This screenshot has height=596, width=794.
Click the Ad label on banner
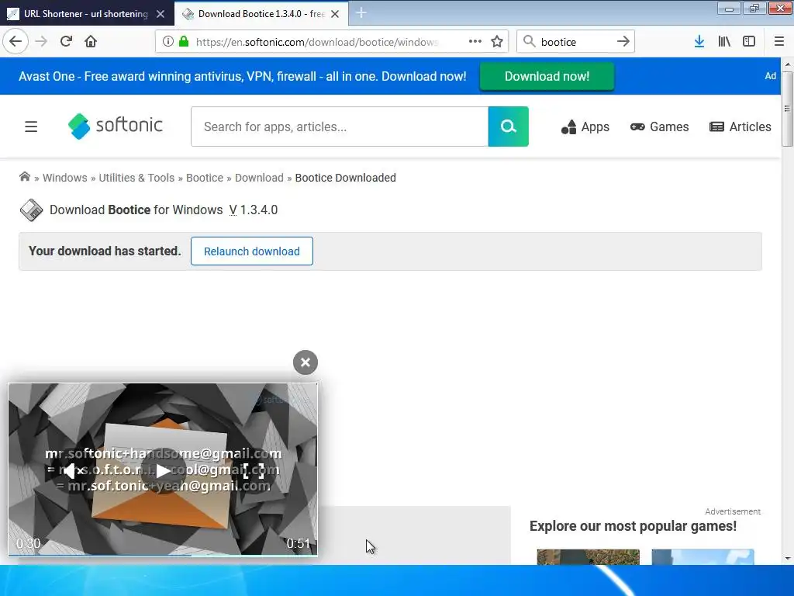click(770, 76)
